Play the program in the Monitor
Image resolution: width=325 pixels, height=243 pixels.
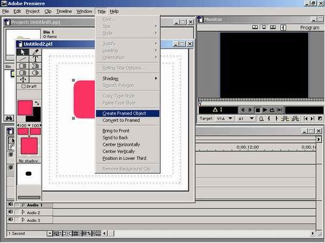point(265,110)
